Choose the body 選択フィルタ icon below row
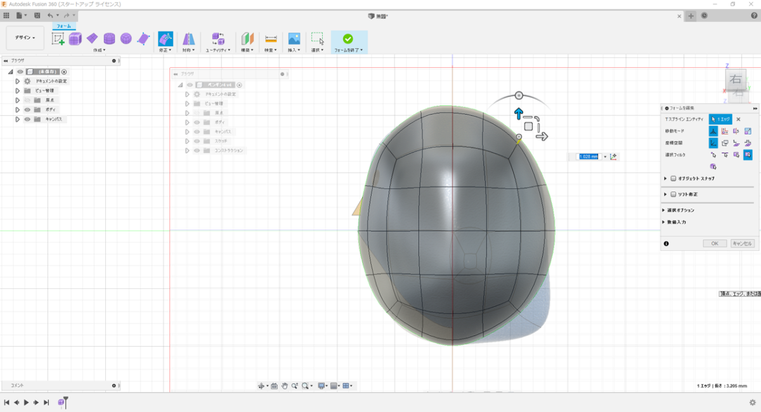 click(x=713, y=167)
